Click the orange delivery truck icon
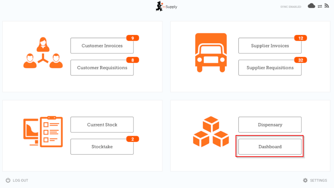This screenshot has height=188, width=334. coord(211,53)
